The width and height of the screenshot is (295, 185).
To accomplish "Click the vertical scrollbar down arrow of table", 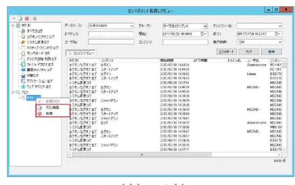I will (284, 150).
